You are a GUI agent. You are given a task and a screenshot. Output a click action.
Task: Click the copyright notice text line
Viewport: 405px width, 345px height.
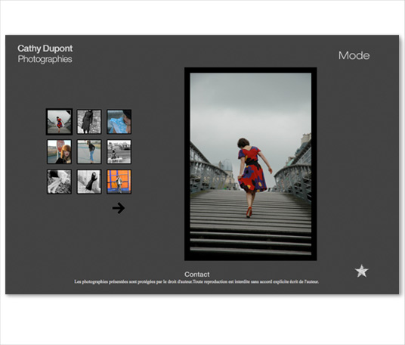[x=196, y=281]
